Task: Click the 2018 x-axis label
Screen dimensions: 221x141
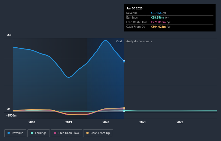Action: coord(32,122)
